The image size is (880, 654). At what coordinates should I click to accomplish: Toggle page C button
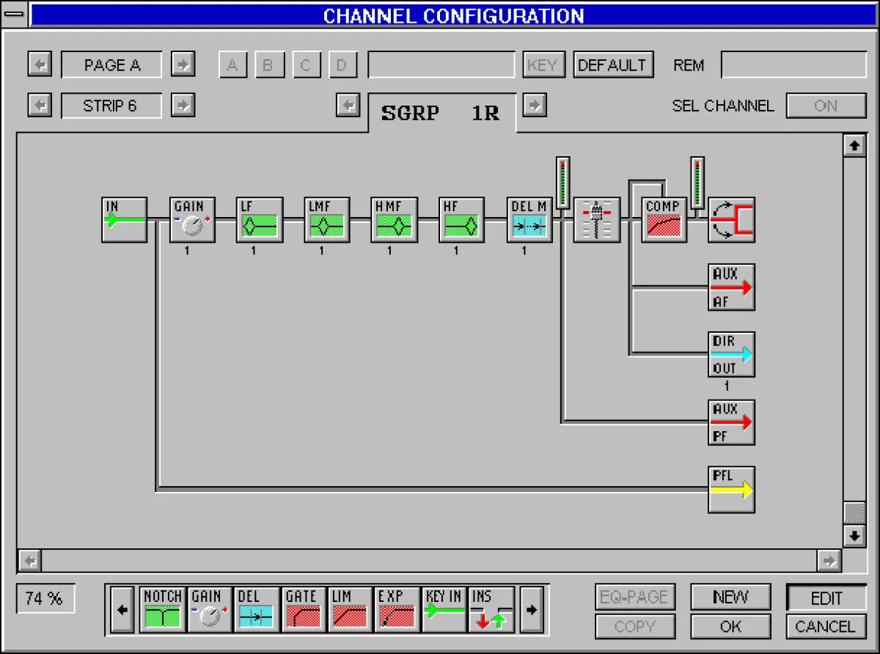(x=306, y=65)
